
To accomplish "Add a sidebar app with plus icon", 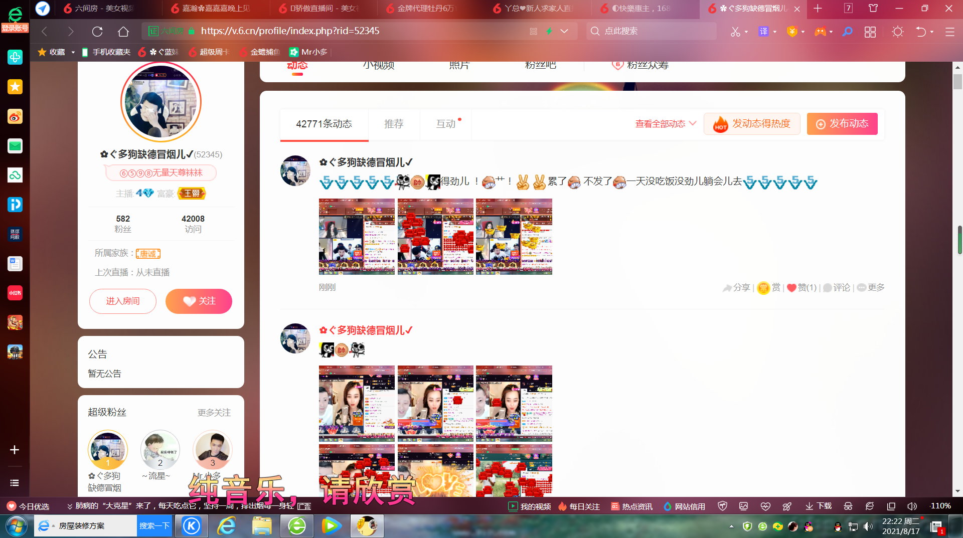I will [15, 450].
